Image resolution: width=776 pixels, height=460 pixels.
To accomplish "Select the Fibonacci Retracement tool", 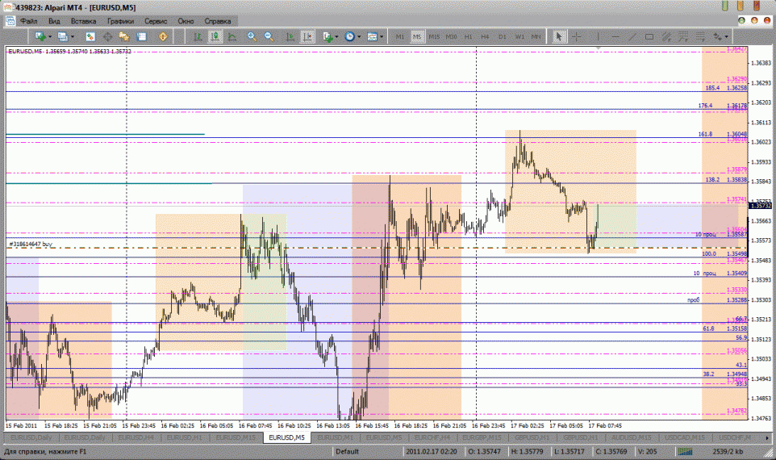I will pyautogui.click(x=683, y=36).
